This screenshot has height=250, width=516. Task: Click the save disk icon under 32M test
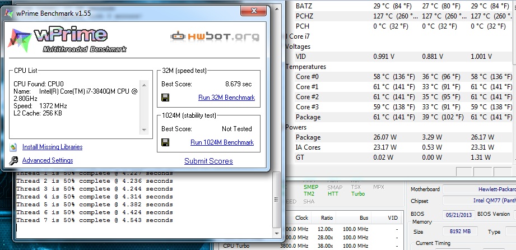tap(165, 98)
